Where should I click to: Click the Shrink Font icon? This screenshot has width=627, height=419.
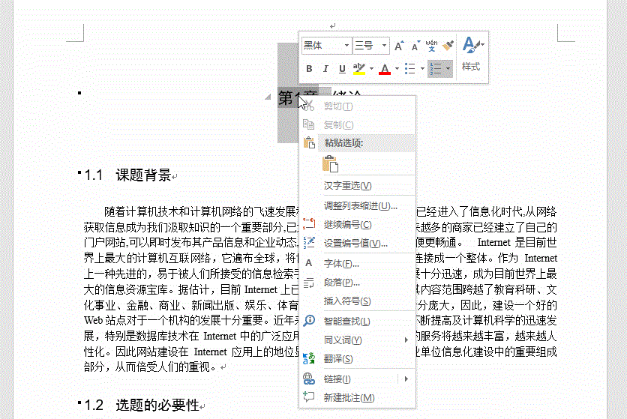(415, 46)
